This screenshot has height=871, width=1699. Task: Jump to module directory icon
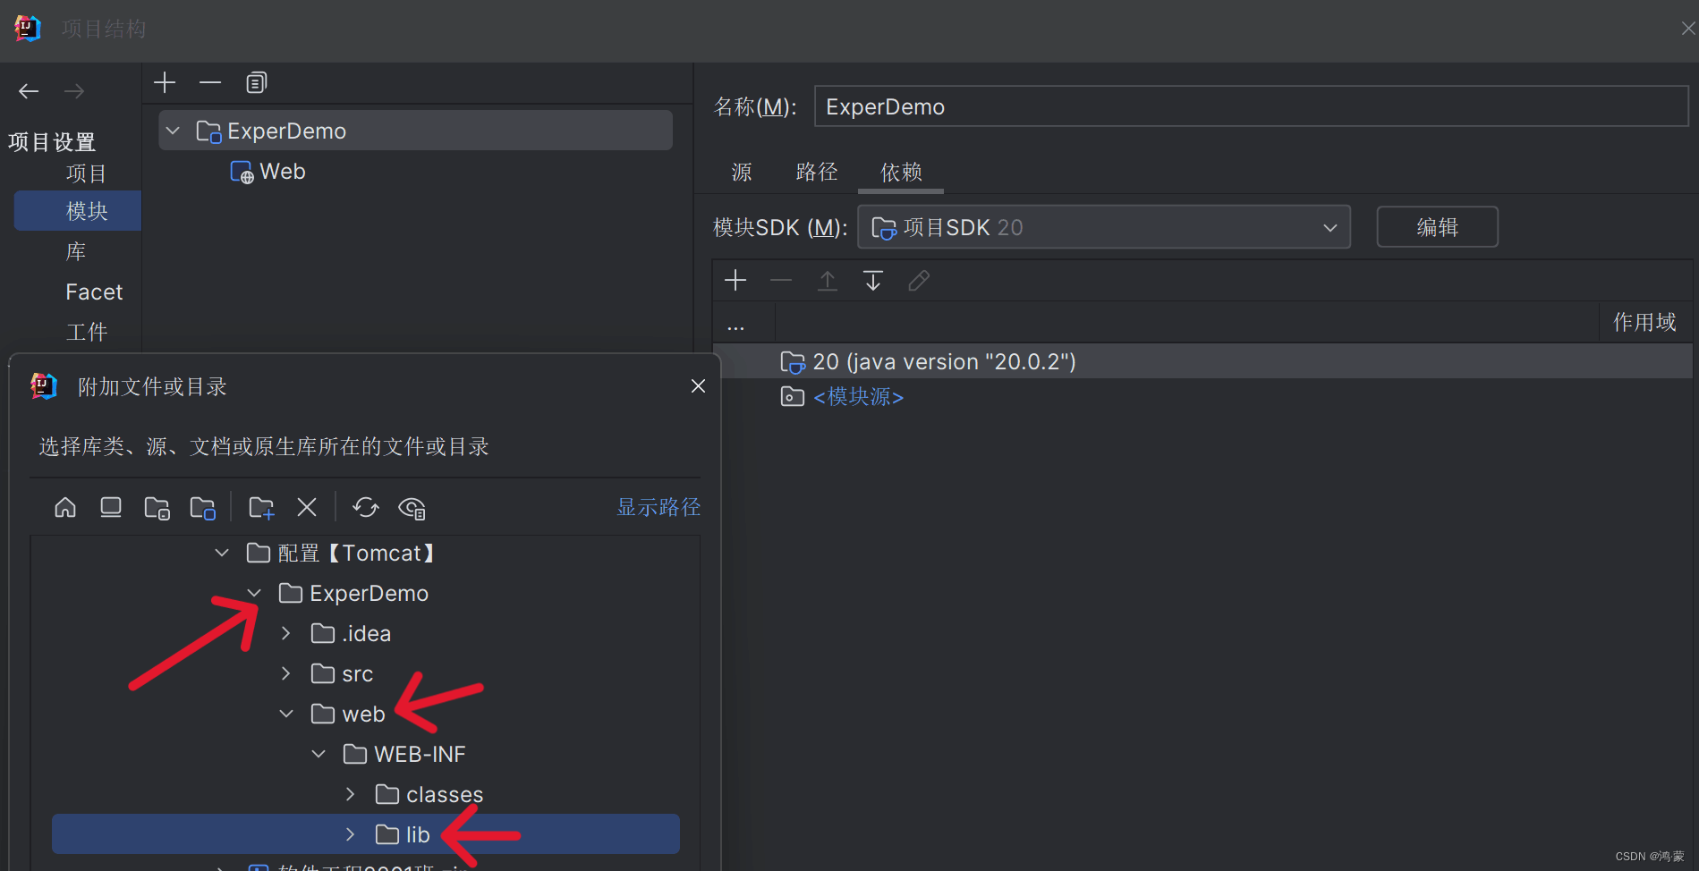[x=203, y=508]
